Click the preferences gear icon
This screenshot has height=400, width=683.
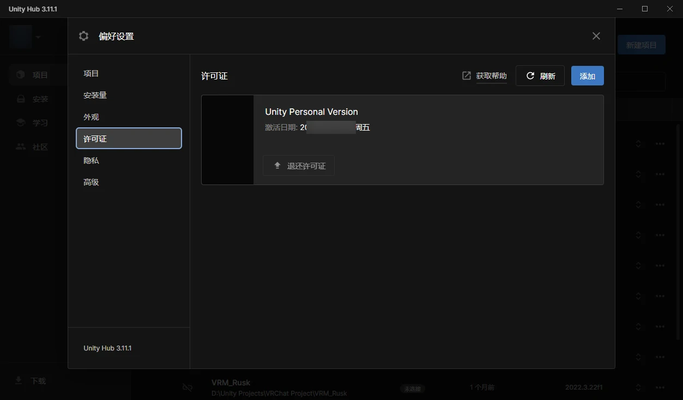(83, 36)
